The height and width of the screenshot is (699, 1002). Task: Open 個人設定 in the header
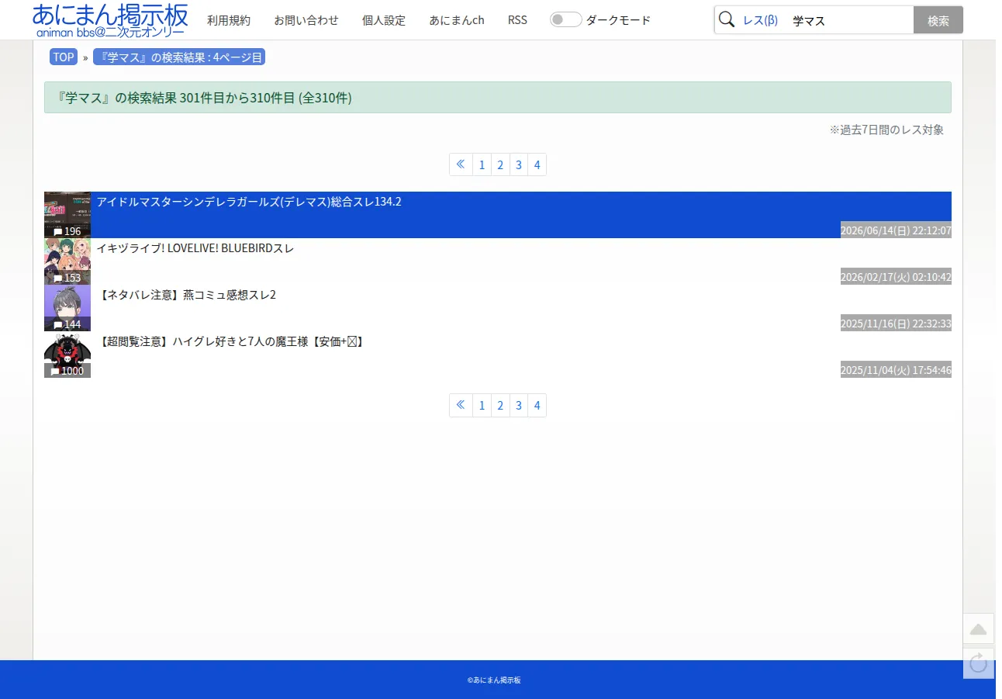tap(384, 20)
